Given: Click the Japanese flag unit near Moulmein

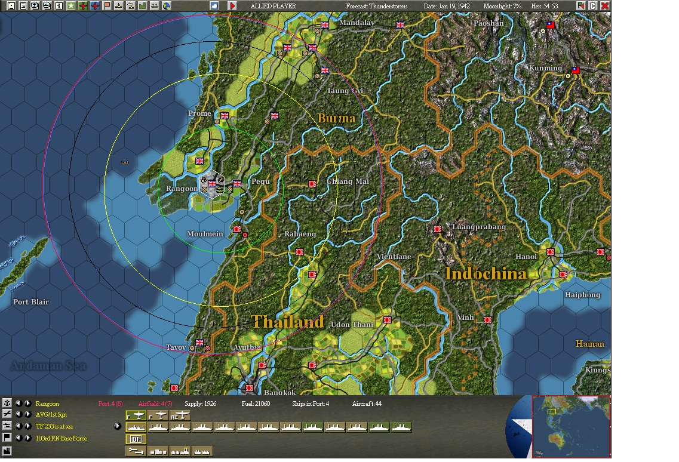Looking at the screenshot, I should [237, 229].
